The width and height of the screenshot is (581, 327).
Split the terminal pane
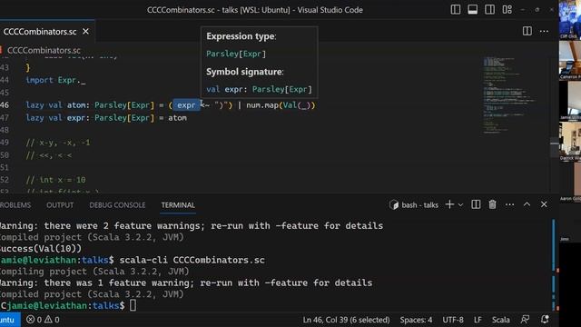pyautogui.click(x=476, y=204)
